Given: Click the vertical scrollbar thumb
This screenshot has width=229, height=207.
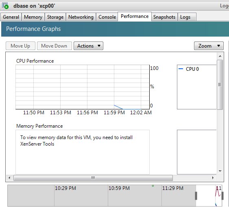Looking at the screenshot, I should tap(220, 85).
